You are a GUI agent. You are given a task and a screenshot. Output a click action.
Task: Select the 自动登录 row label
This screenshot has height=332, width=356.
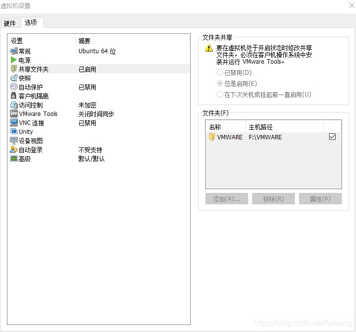click(31, 150)
